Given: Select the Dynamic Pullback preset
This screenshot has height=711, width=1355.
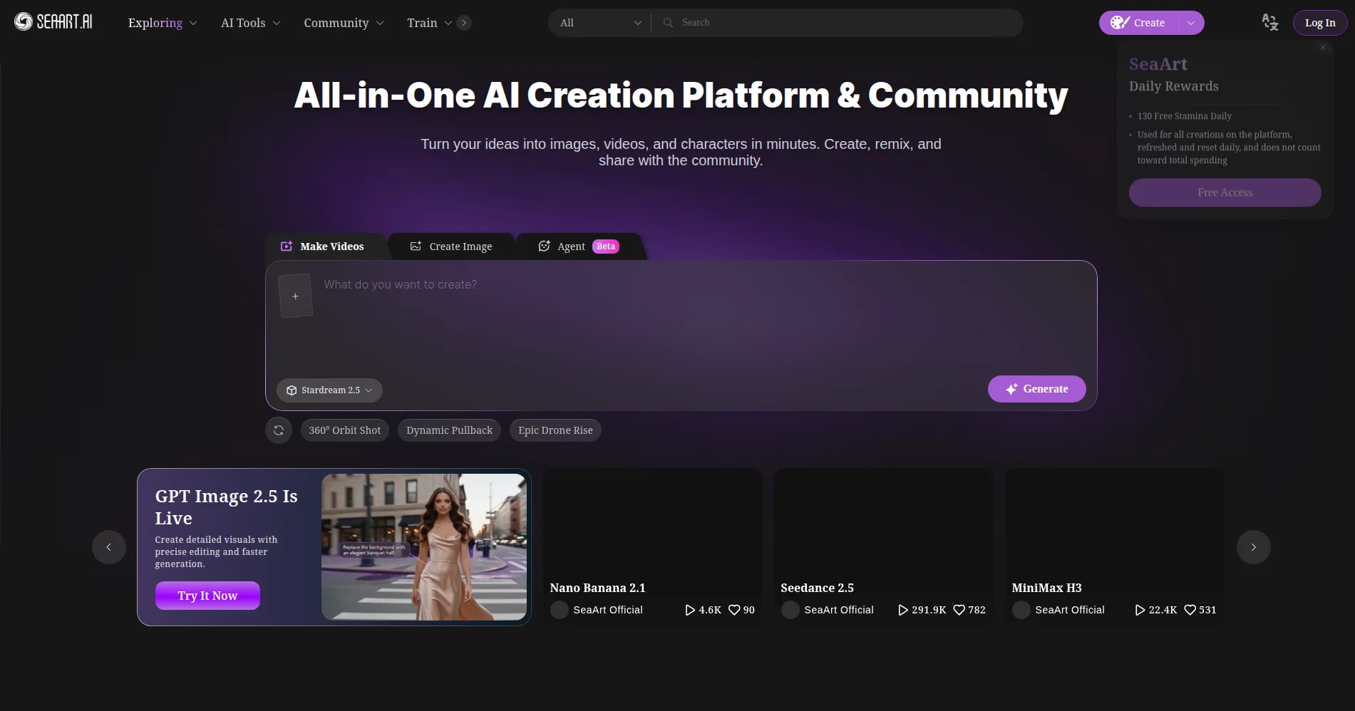Looking at the screenshot, I should [x=449, y=430].
